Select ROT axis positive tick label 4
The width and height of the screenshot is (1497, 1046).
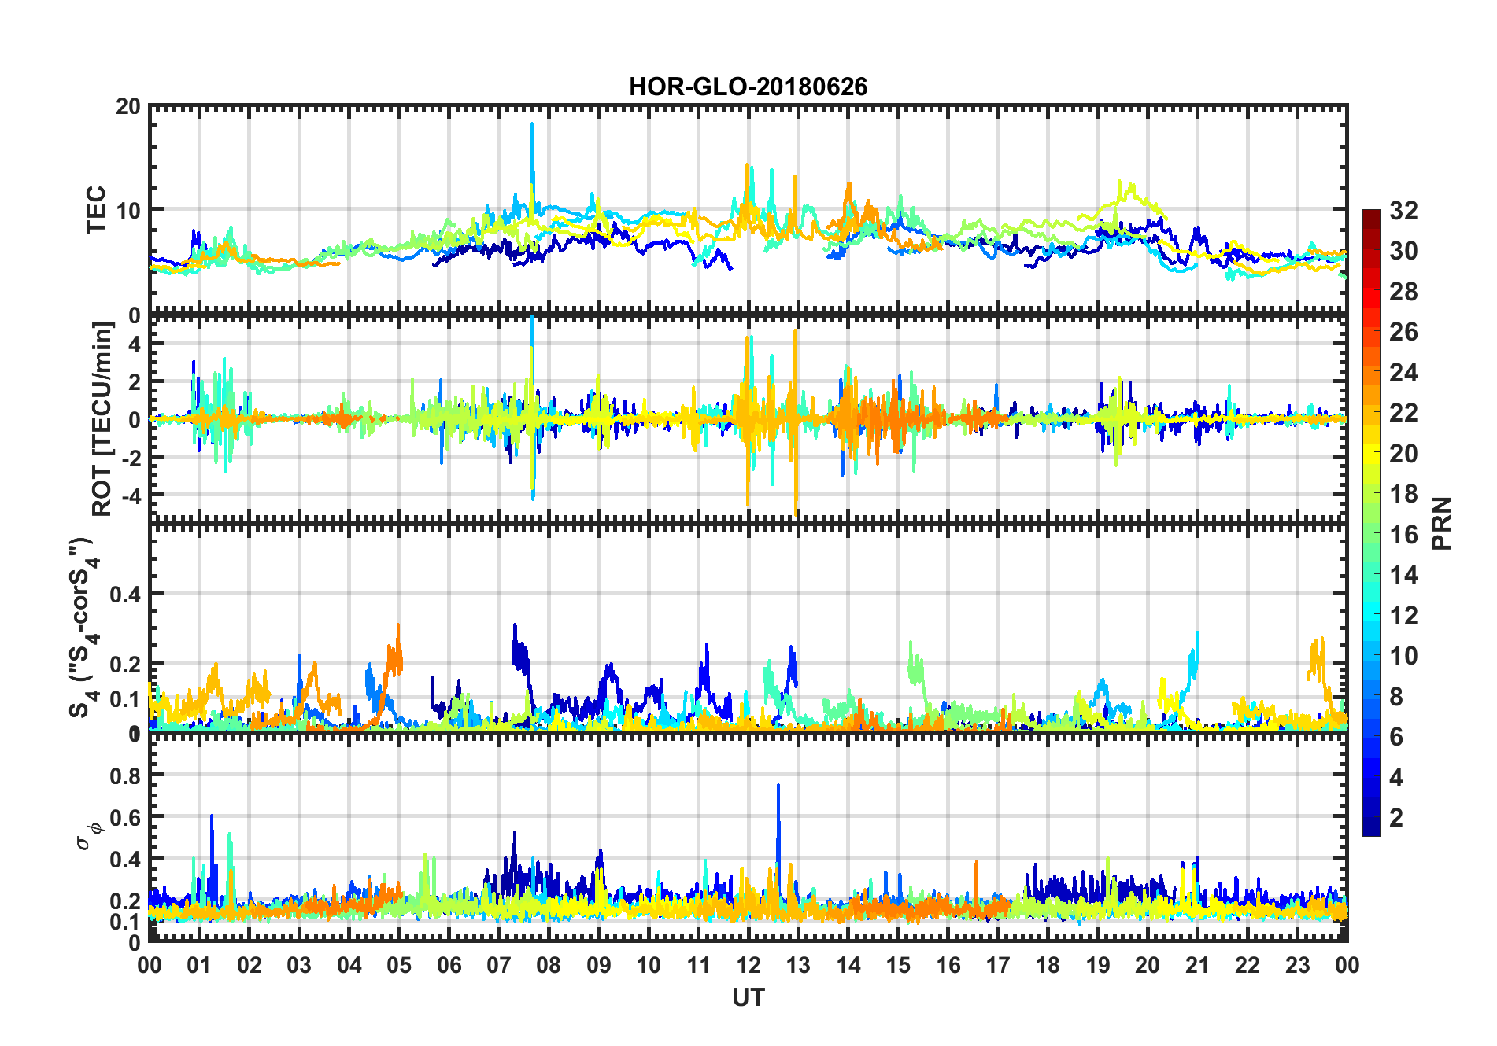click(x=135, y=344)
